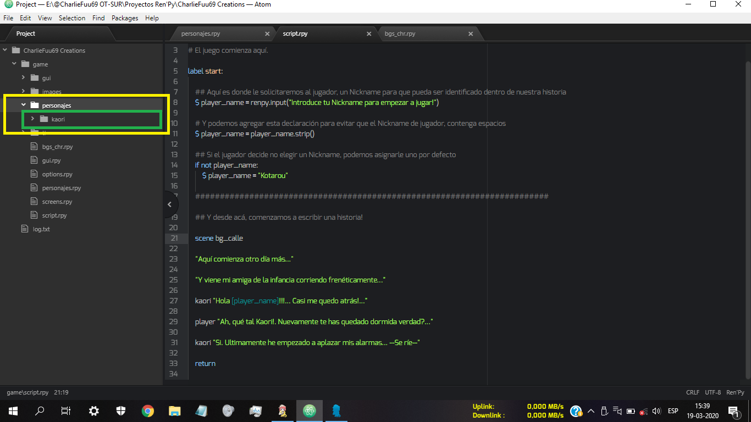Viewport: 751px width, 422px height.
Task: Click the Atom icon in the taskbar
Action: click(310, 410)
